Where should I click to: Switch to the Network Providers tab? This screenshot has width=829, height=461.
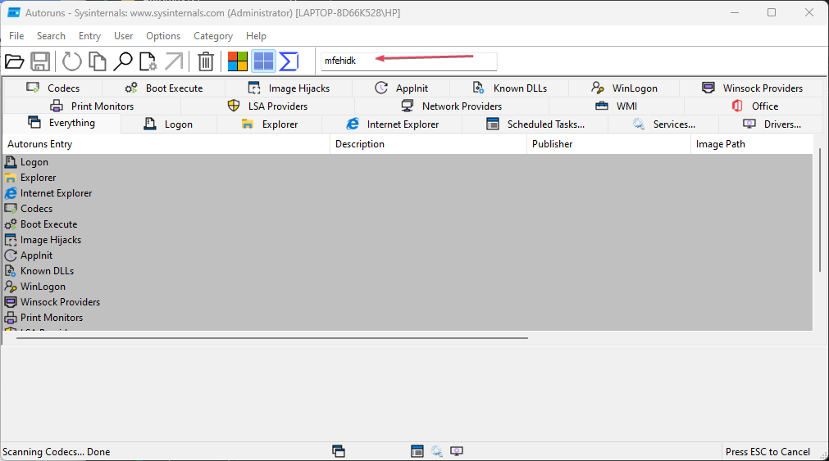[x=452, y=106]
